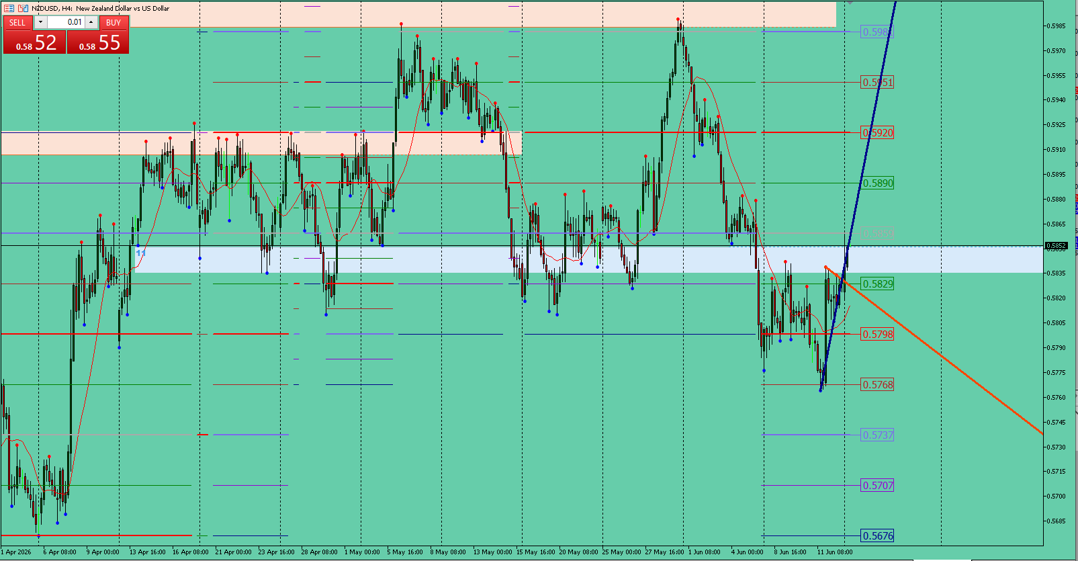This screenshot has width=1078, height=561.
Task: Click the 20 May 08:00 time label
Action: pos(579,552)
